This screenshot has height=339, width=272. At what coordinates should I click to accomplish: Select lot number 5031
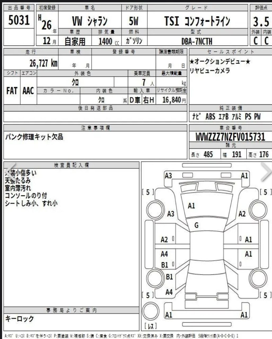pyautogui.click(x=19, y=20)
